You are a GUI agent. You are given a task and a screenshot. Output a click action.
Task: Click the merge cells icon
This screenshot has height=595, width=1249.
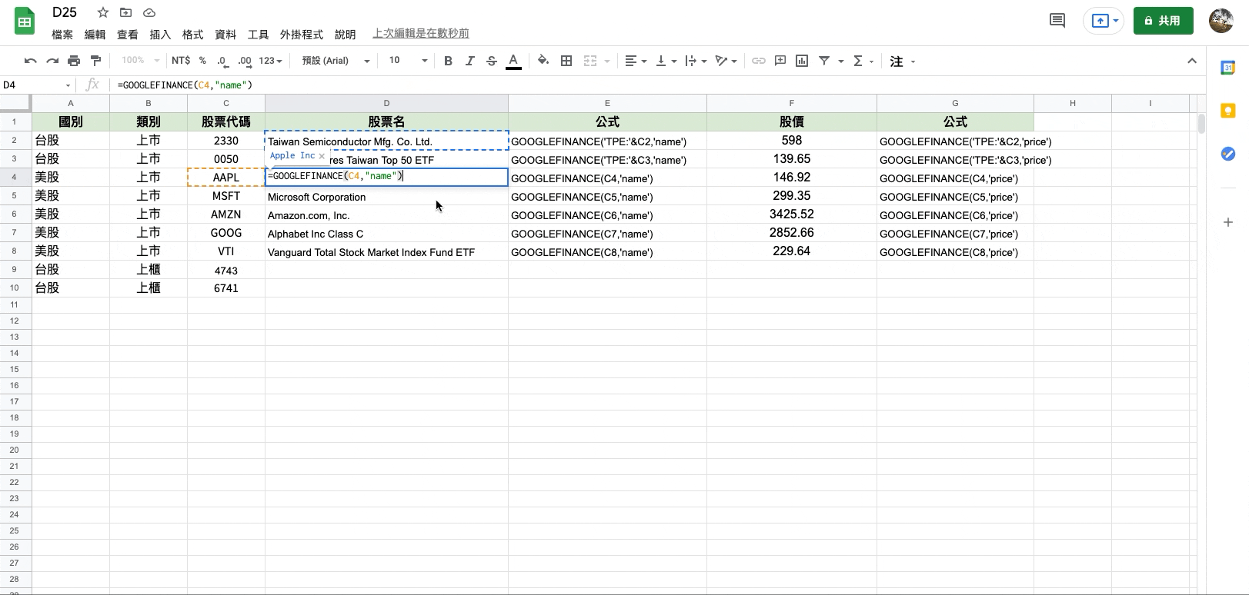point(590,61)
